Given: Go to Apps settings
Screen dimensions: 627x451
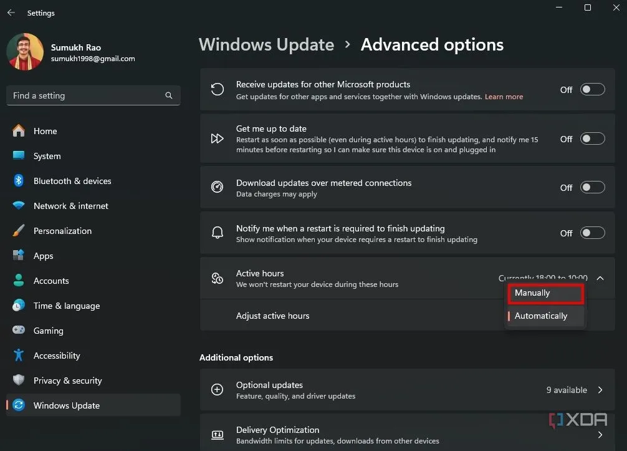Looking at the screenshot, I should (93, 255).
